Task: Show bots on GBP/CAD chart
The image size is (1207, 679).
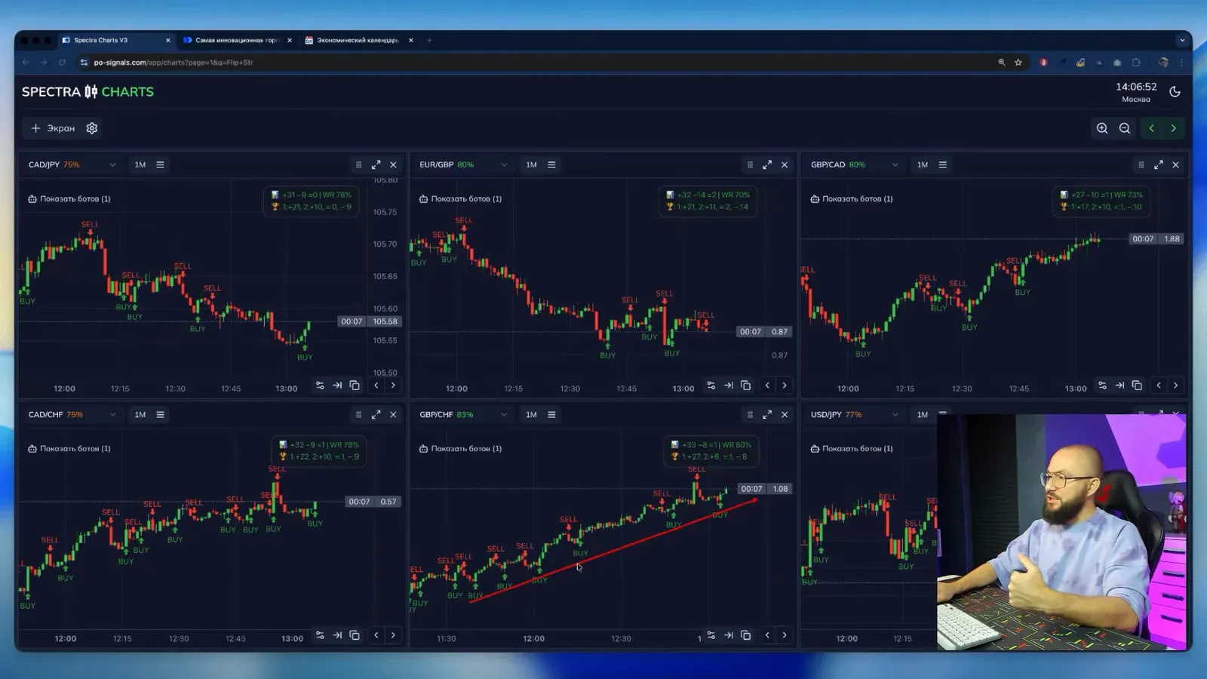Action: pos(852,199)
